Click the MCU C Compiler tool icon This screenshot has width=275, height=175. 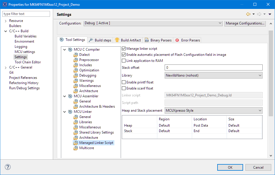click(70, 50)
